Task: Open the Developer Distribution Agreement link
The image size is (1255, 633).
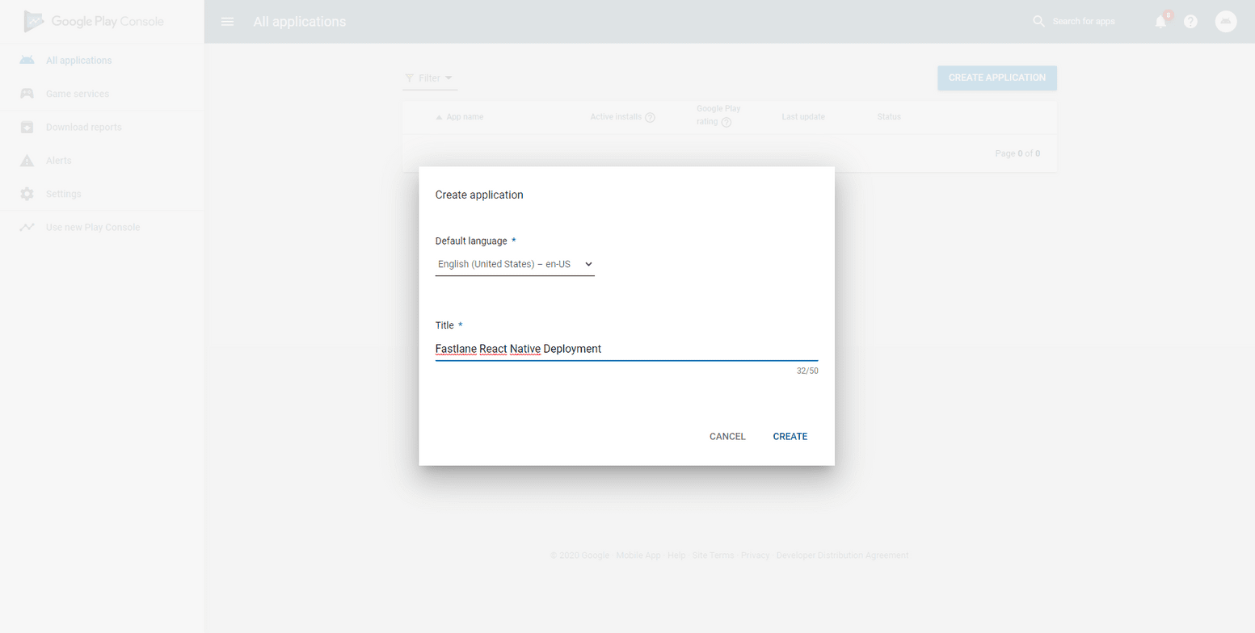Action: 843,555
